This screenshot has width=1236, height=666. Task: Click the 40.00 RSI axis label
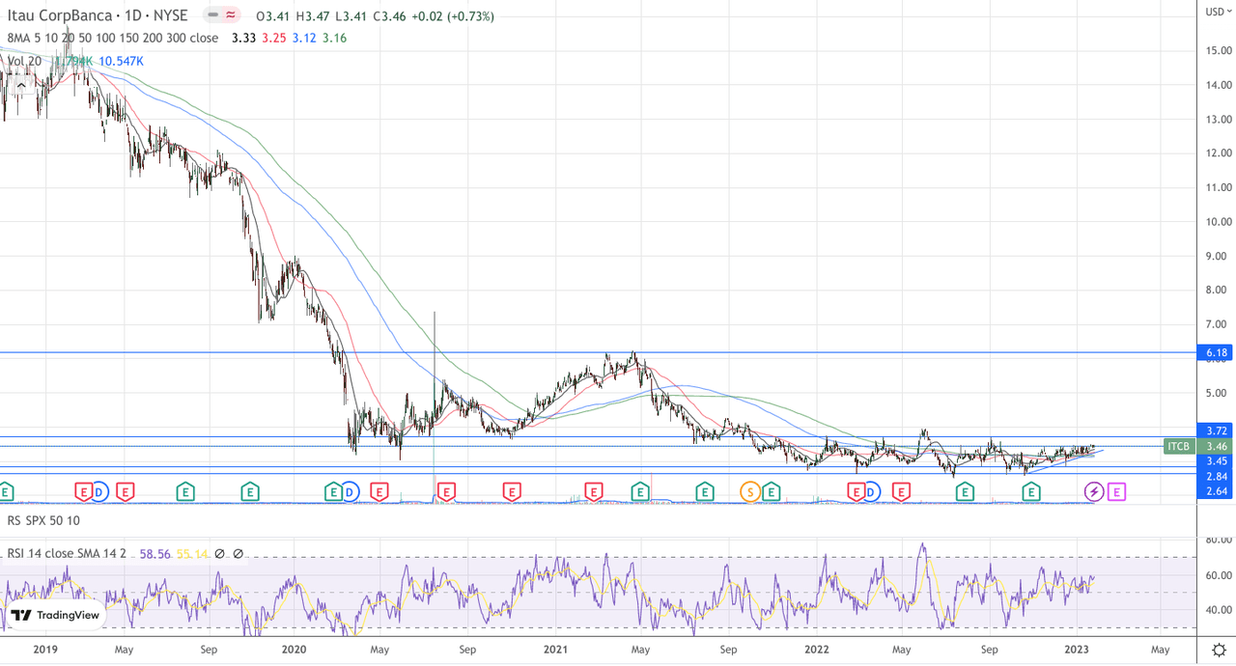pos(1217,609)
